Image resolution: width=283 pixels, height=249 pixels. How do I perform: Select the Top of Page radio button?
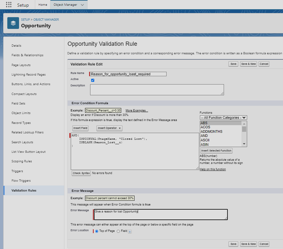click(x=97, y=231)
